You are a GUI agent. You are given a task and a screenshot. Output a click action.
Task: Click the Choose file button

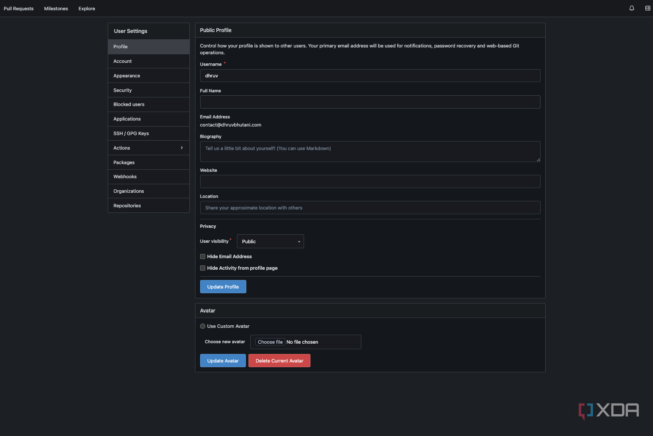270,342
